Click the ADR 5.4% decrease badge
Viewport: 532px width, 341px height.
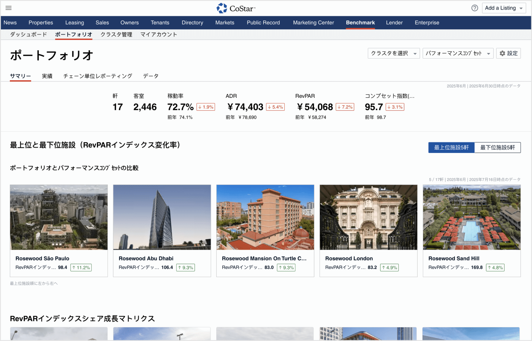[x=275, y=107]
